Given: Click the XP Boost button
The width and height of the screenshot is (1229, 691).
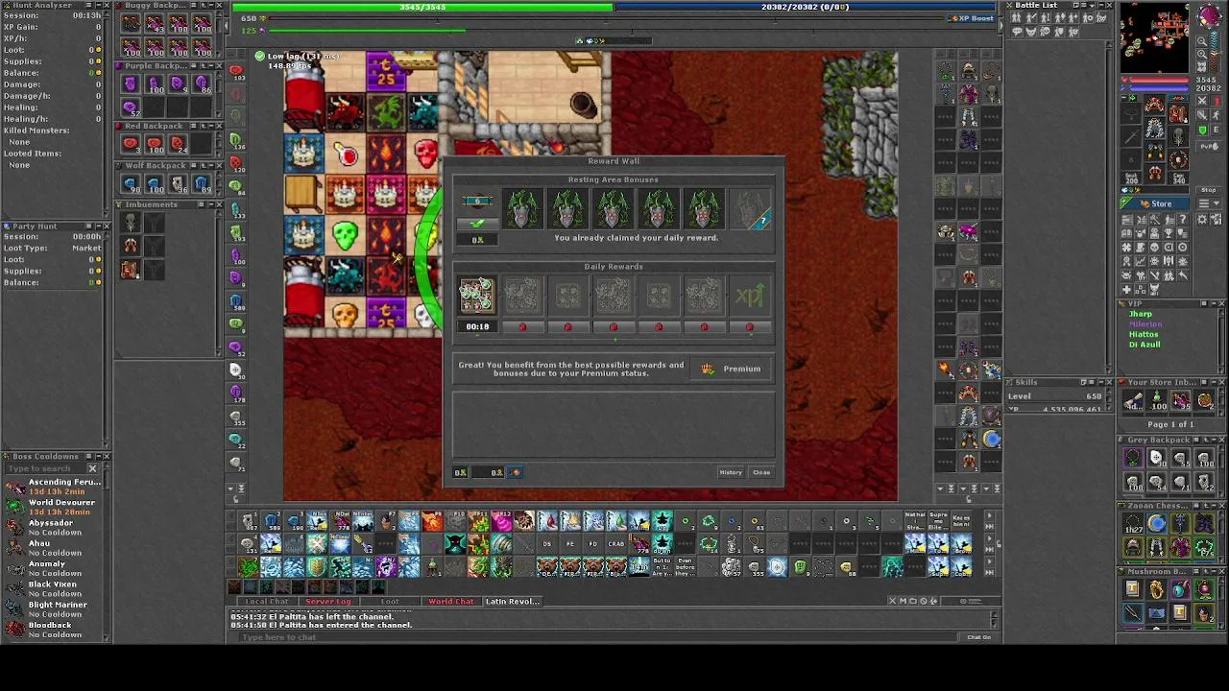Looking at the screenshot, I should 972,18.
